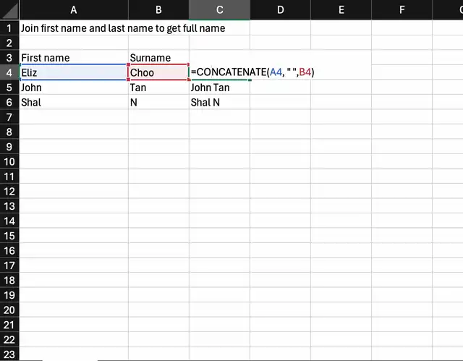The width and height of the screenshot is (463, 361).
Task: Click the "First name" header cell
Action: [x=74, y=58]
